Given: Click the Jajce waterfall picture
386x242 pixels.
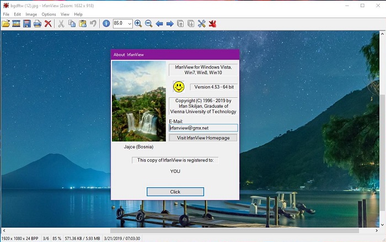Looking at the screenshot, I should click(139, 101).
